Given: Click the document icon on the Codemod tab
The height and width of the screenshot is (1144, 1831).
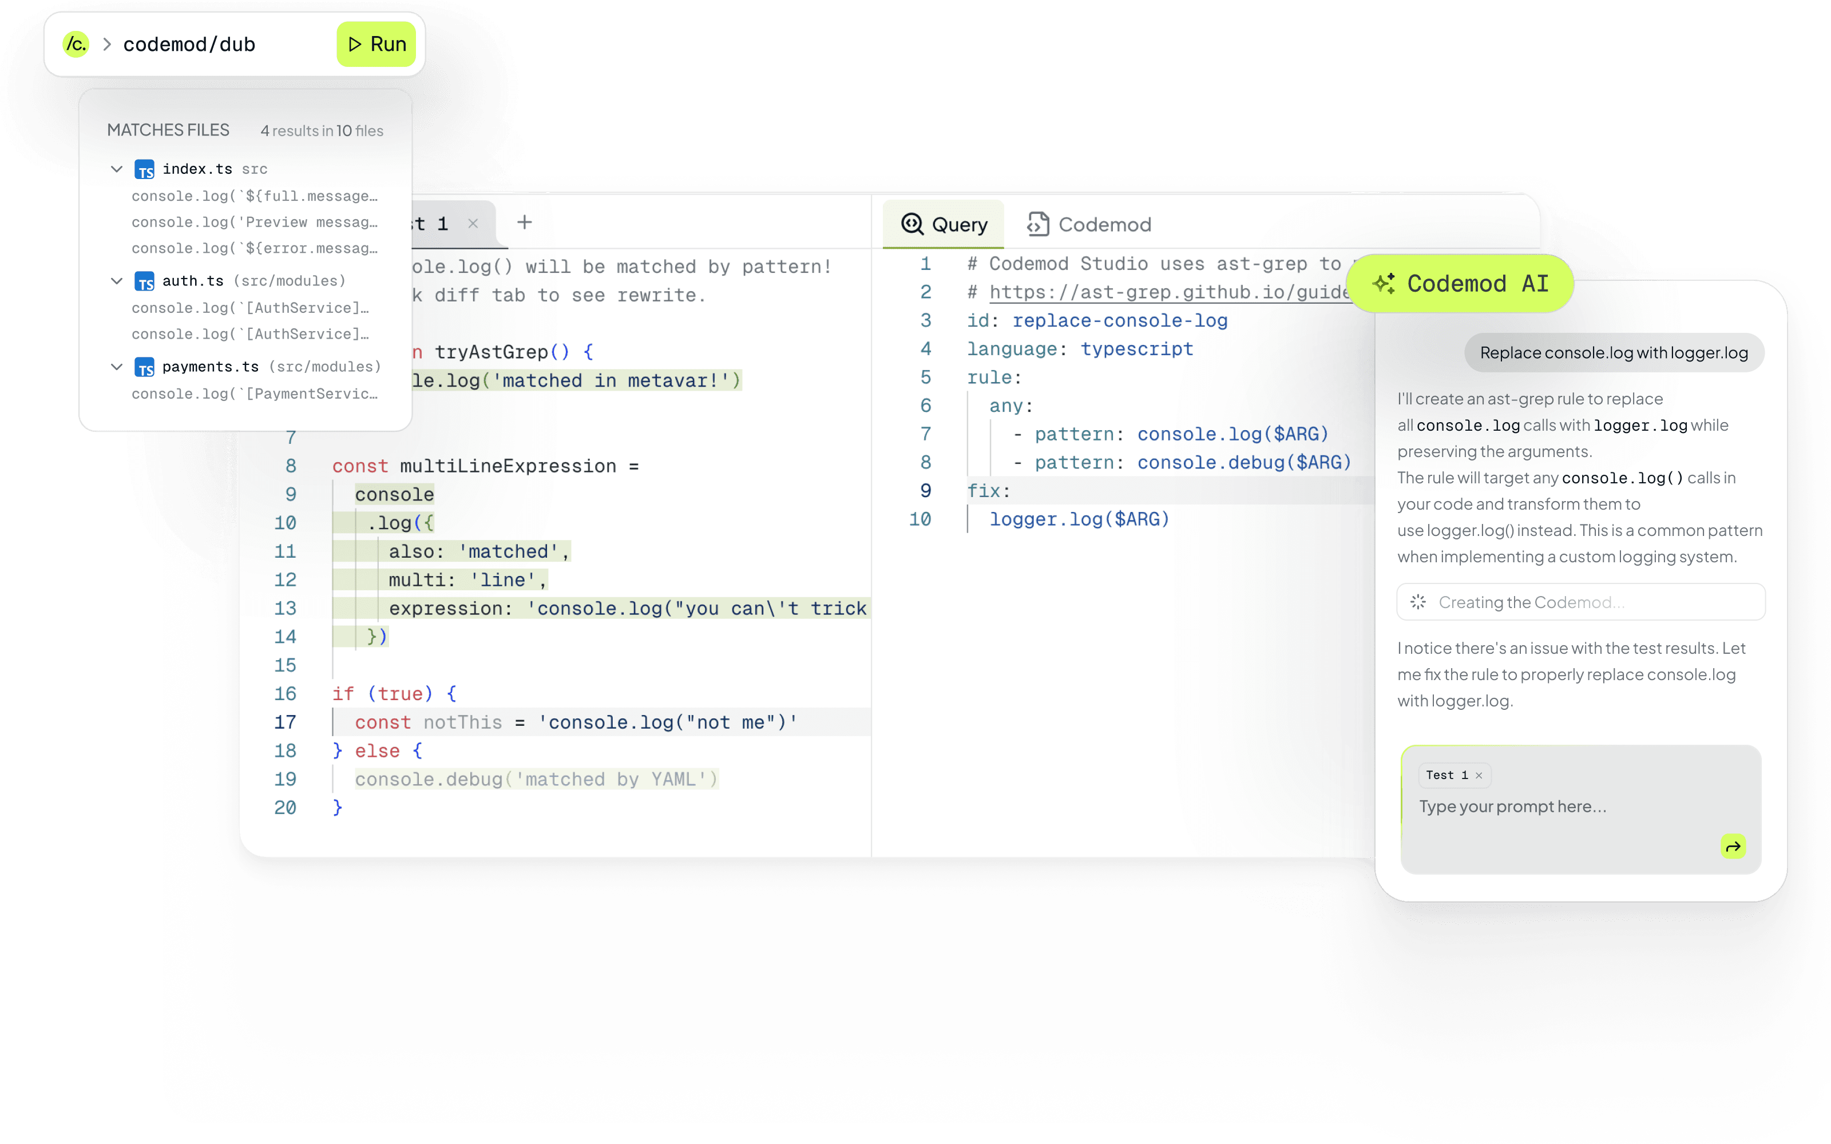Looking at the screenshot, I should (1038, 224).
